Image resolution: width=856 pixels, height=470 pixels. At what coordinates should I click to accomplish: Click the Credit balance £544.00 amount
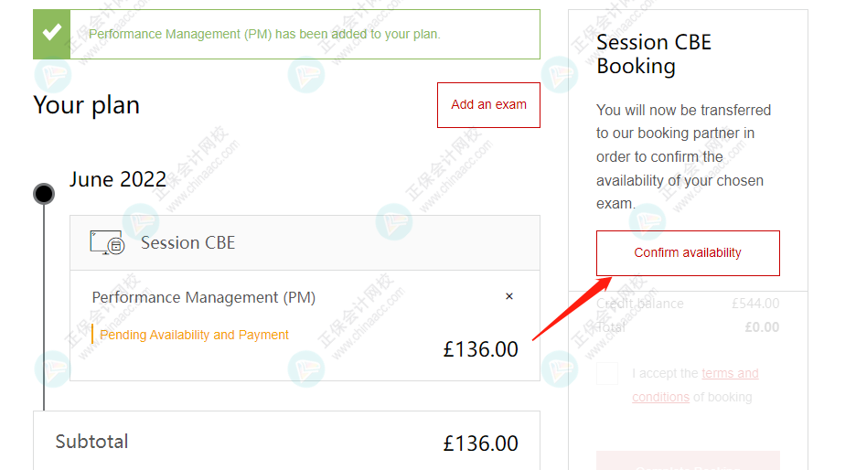[755, 304]
